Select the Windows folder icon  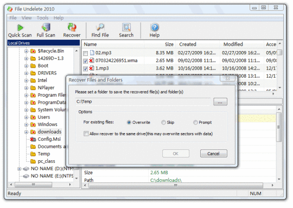click(x=33, y=124)
